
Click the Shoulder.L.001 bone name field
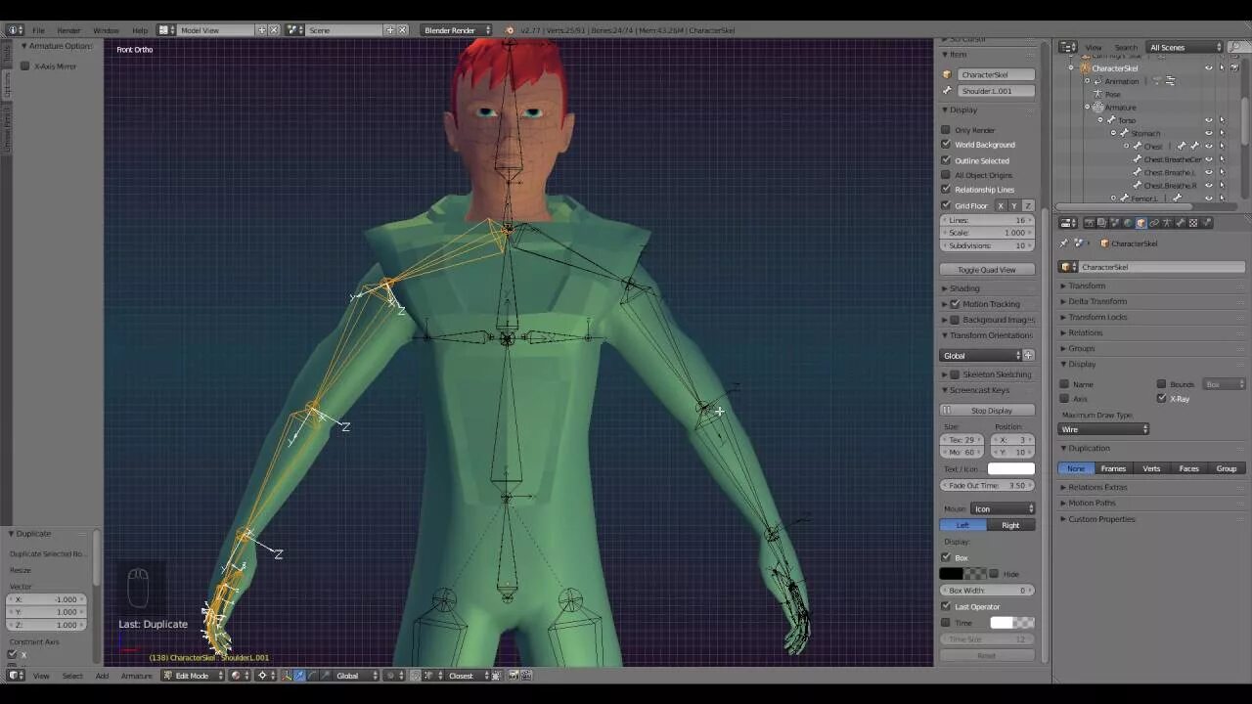(x=995, y=91)
